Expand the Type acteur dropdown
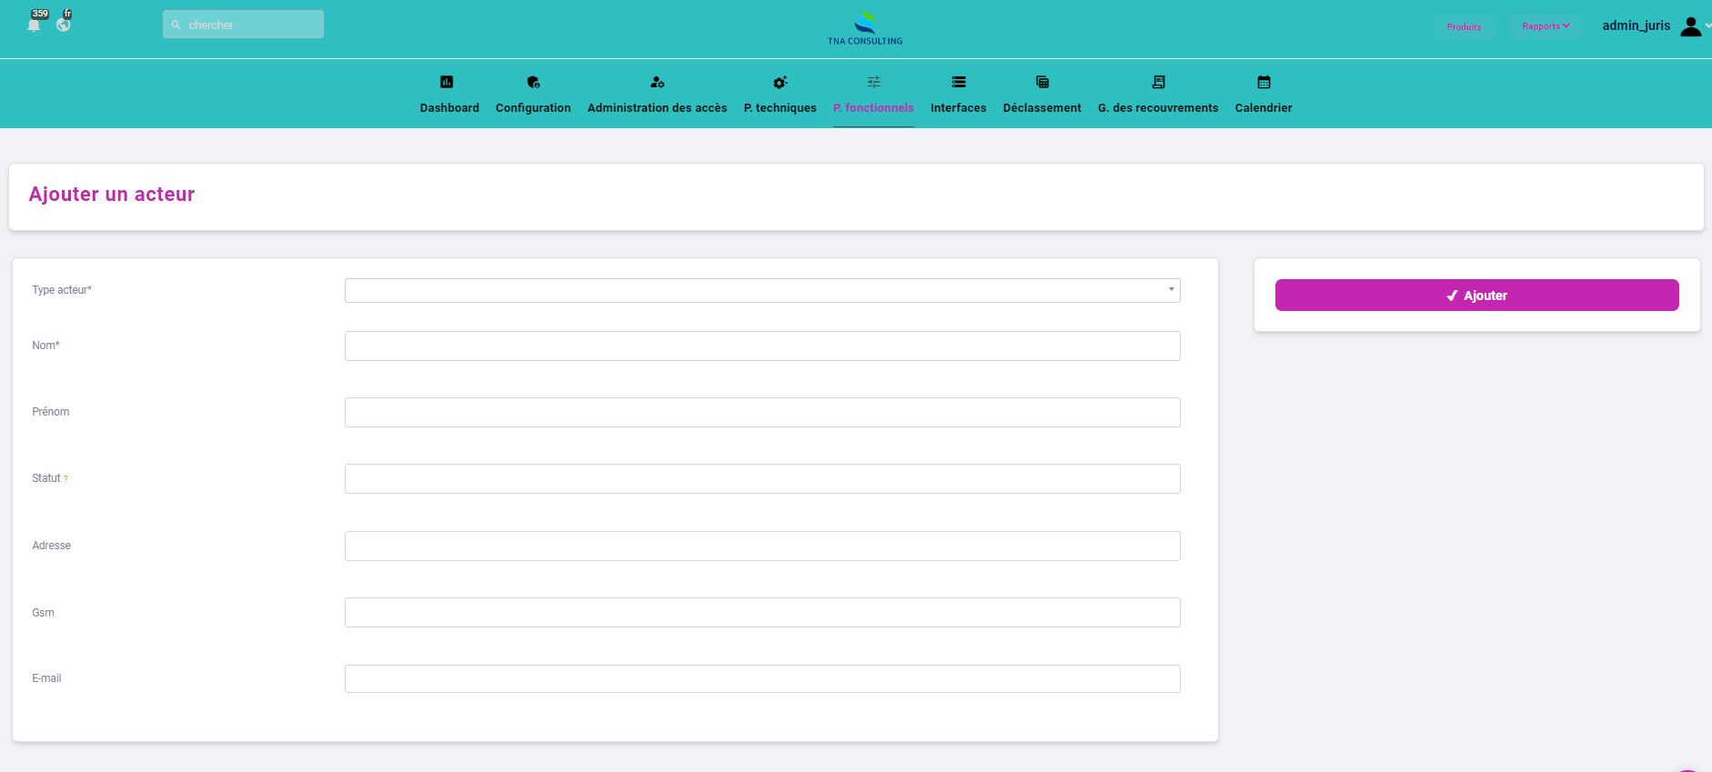Viewport: 1712px width, 772px height. (x=762, y=290)
